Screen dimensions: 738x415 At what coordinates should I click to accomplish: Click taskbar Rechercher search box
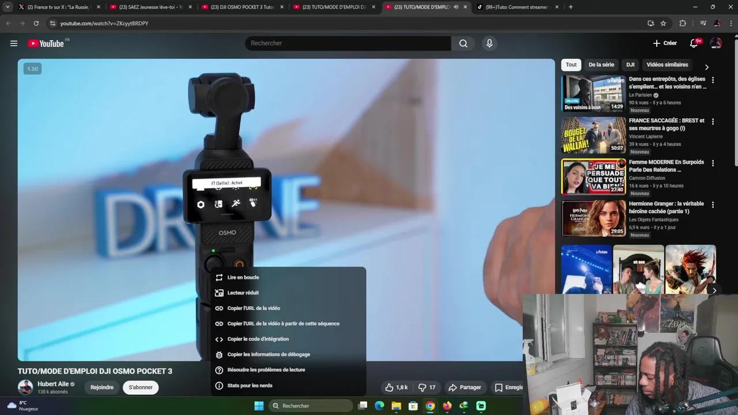pyautogui.click(x=310, y=406)
